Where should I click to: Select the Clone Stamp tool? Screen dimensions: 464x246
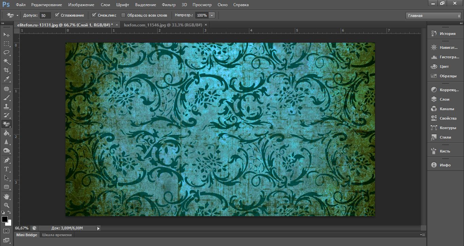click(x=6, y=106)
